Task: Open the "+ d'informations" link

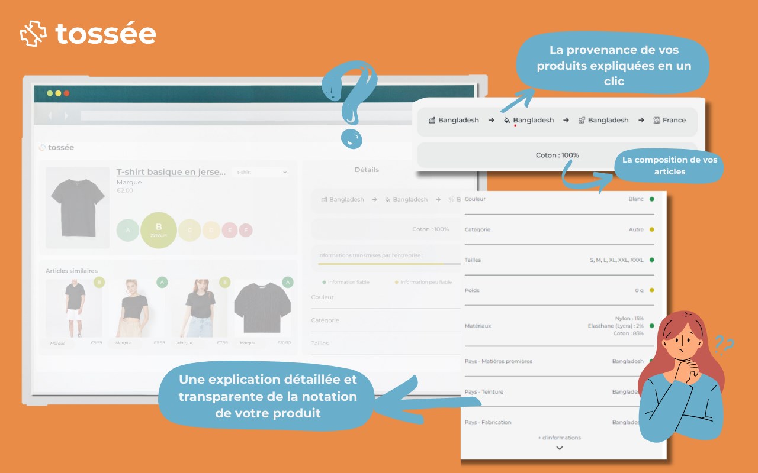Action: [559, 438]
